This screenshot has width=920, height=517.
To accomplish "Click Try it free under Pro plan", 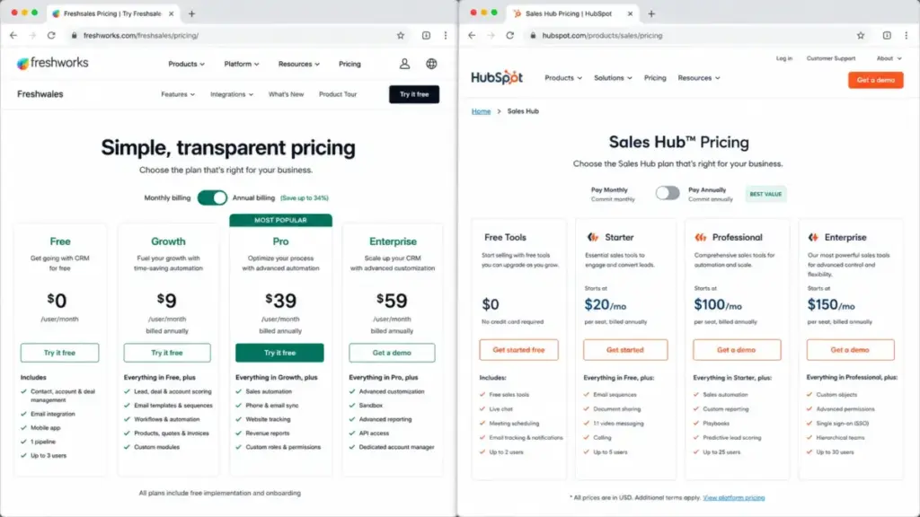I will click(280, 353).
